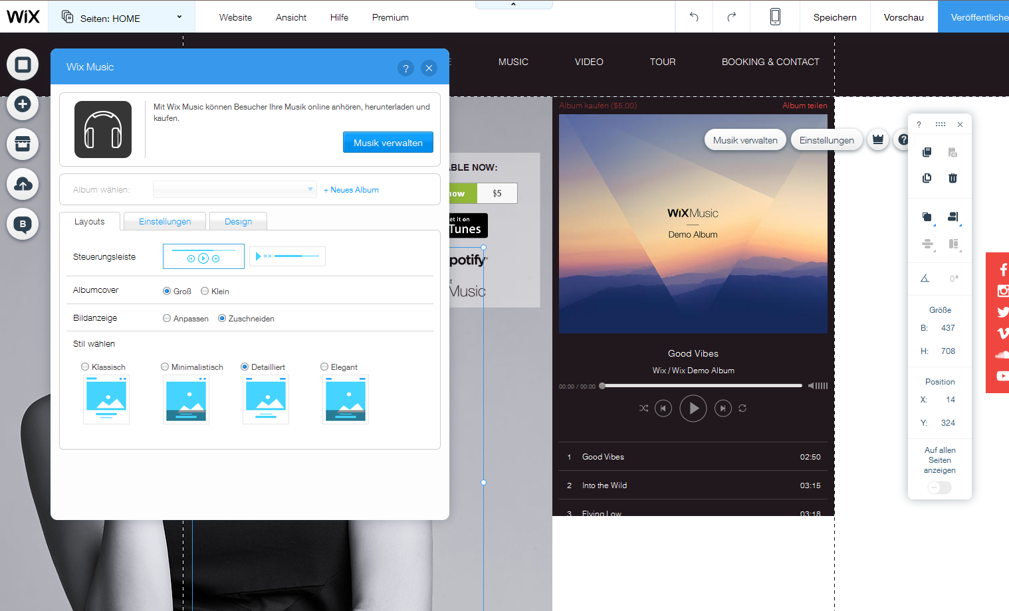Image resolution: width=1009 pixels, height=611 pixels.
Task: Click the help icon beside crown
Action: (903, 139)
